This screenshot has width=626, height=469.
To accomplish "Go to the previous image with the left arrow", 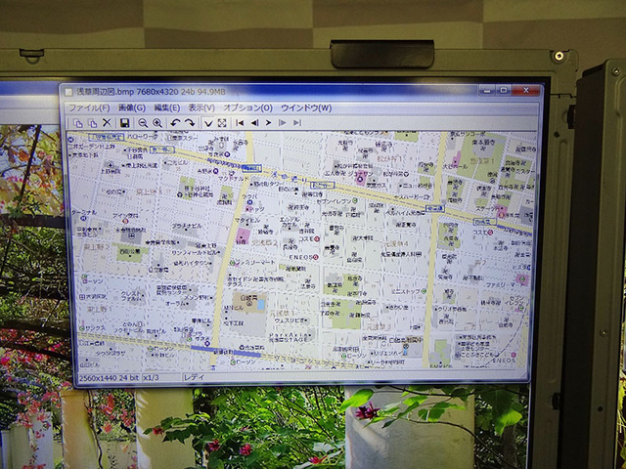I will [254, 123].
